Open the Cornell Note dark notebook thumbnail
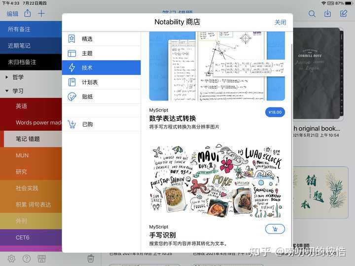 318,73
